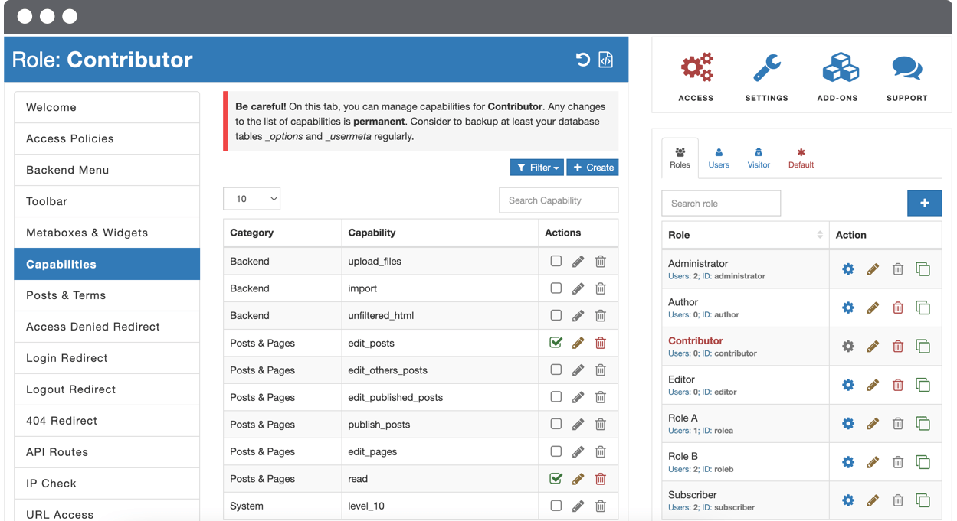
Task: Switch to the Users tab
Action: [719, 158]
